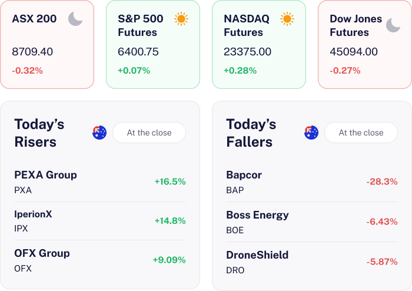
Task: Click the moon icon on ASX 200 card
Action: pos(75,19)
